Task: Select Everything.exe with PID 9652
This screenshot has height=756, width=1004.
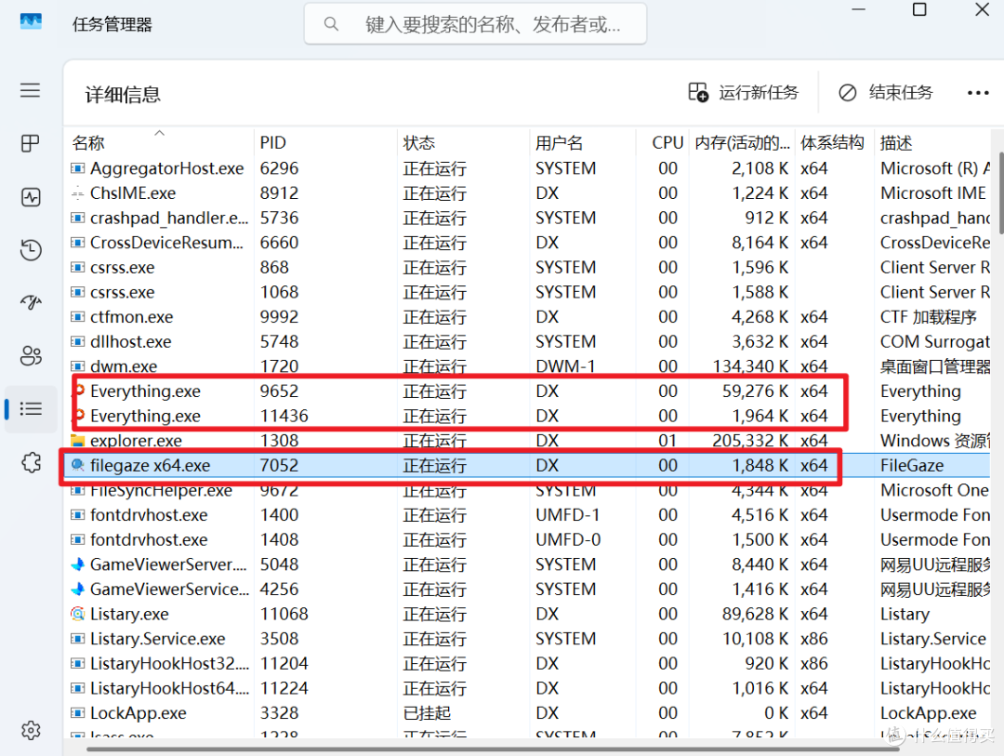Action: coord(528,391)
